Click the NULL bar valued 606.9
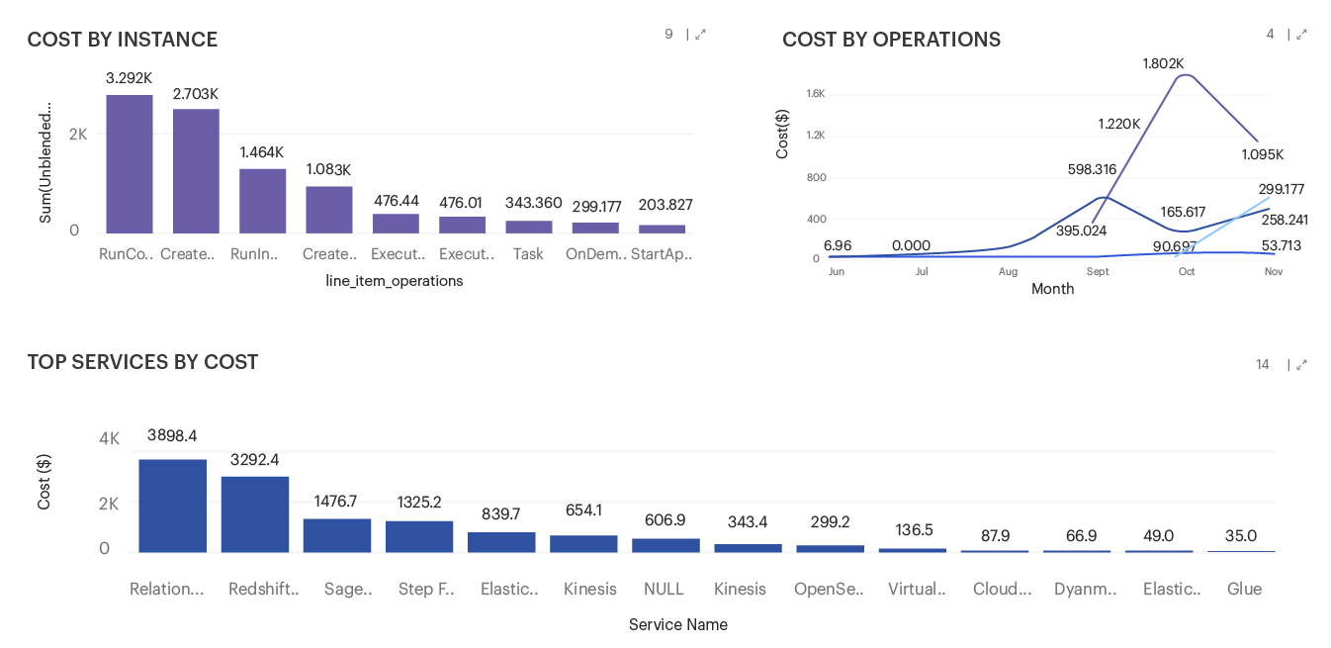Image resolution: width=1331 pixels, height=648 pixels. tap(665, 545)
